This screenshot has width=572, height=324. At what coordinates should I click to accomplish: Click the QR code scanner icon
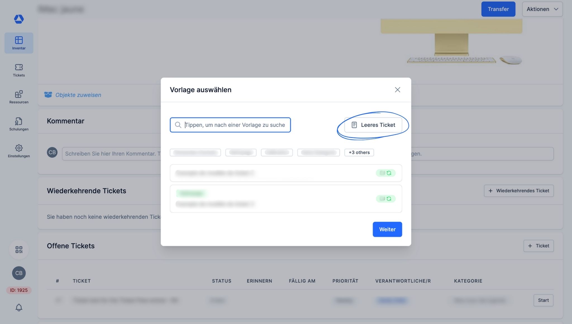19,249
